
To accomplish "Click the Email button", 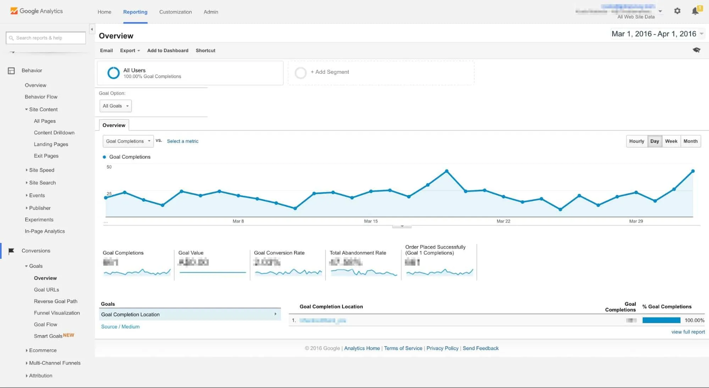I will [x=106, y=50].
